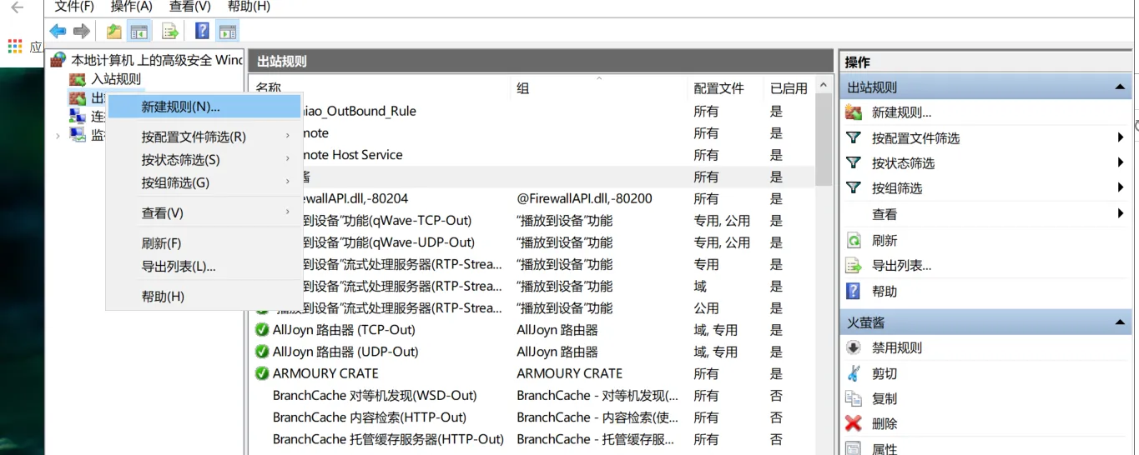This screenshot has height=455, width=1139.
Task: Collapse the 出站规则 section in Actions pane
Action: coord(1120,87)
